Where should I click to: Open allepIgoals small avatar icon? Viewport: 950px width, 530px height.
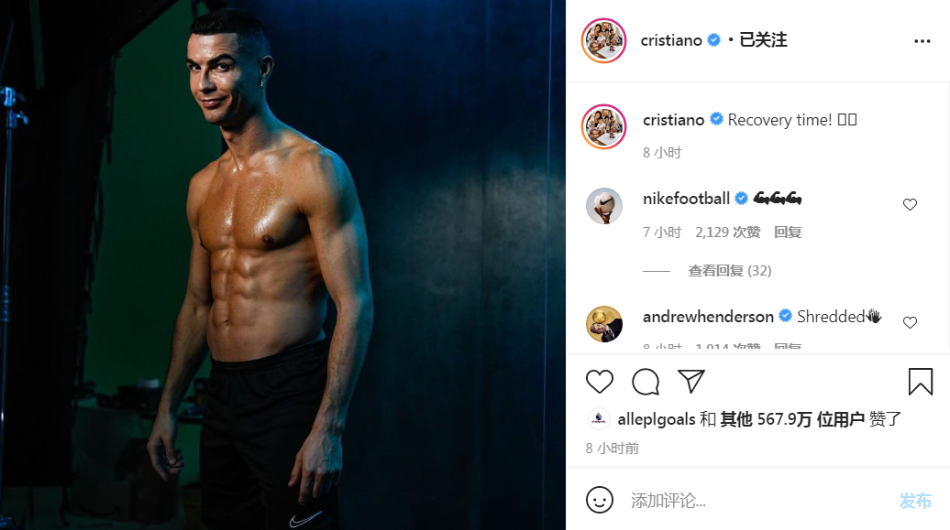tap(599, 418)
